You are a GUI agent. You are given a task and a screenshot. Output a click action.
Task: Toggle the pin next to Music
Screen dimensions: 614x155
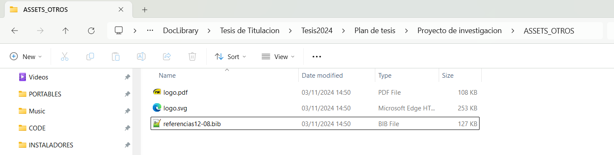point(127,111)
